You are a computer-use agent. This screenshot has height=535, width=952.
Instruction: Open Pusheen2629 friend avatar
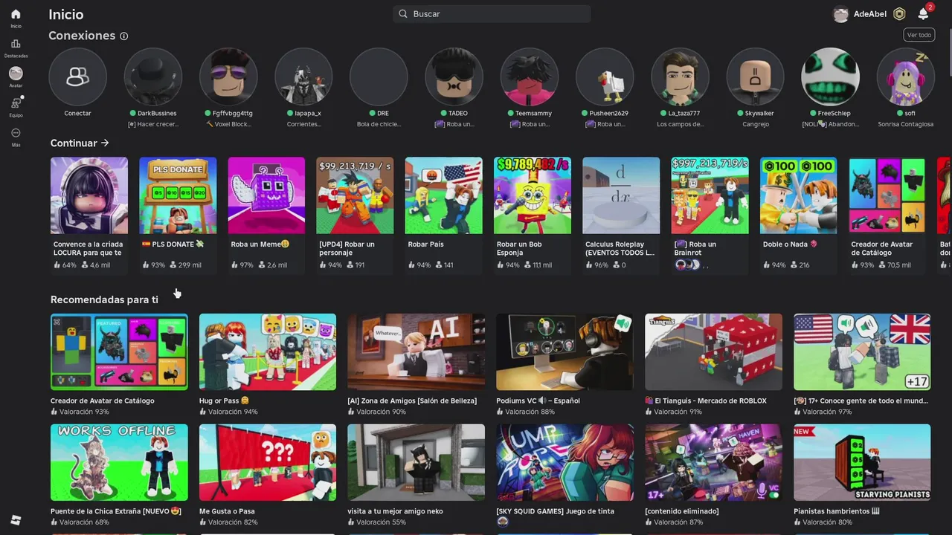coord(605,77)
